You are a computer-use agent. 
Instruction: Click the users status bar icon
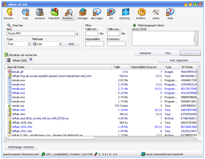coord(43,154)
